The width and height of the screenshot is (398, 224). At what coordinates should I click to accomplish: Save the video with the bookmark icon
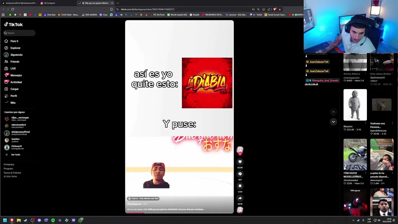240,186
